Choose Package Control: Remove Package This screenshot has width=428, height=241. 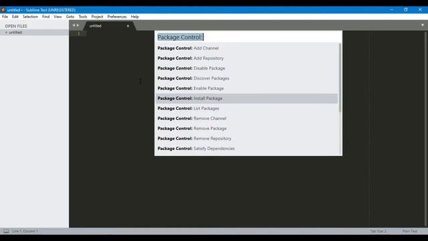(247, 129)
